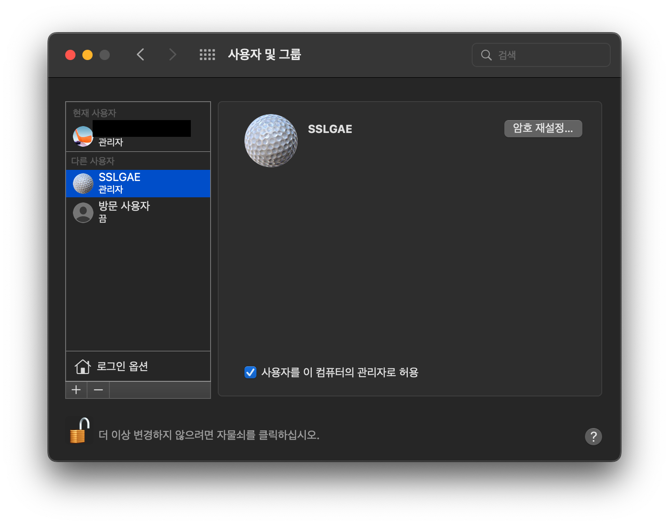Image resolution: width=669 pixels, height=525 pixels.
Task: Click SSLGAE golf ball sidebar icon
Action: 83,184
